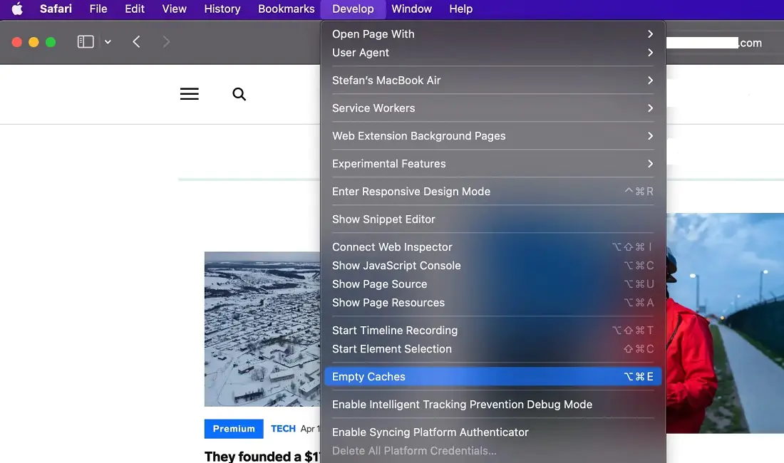784x463 pixels.
Task: Go forward with the forward arrow
Action: [166, 41]
